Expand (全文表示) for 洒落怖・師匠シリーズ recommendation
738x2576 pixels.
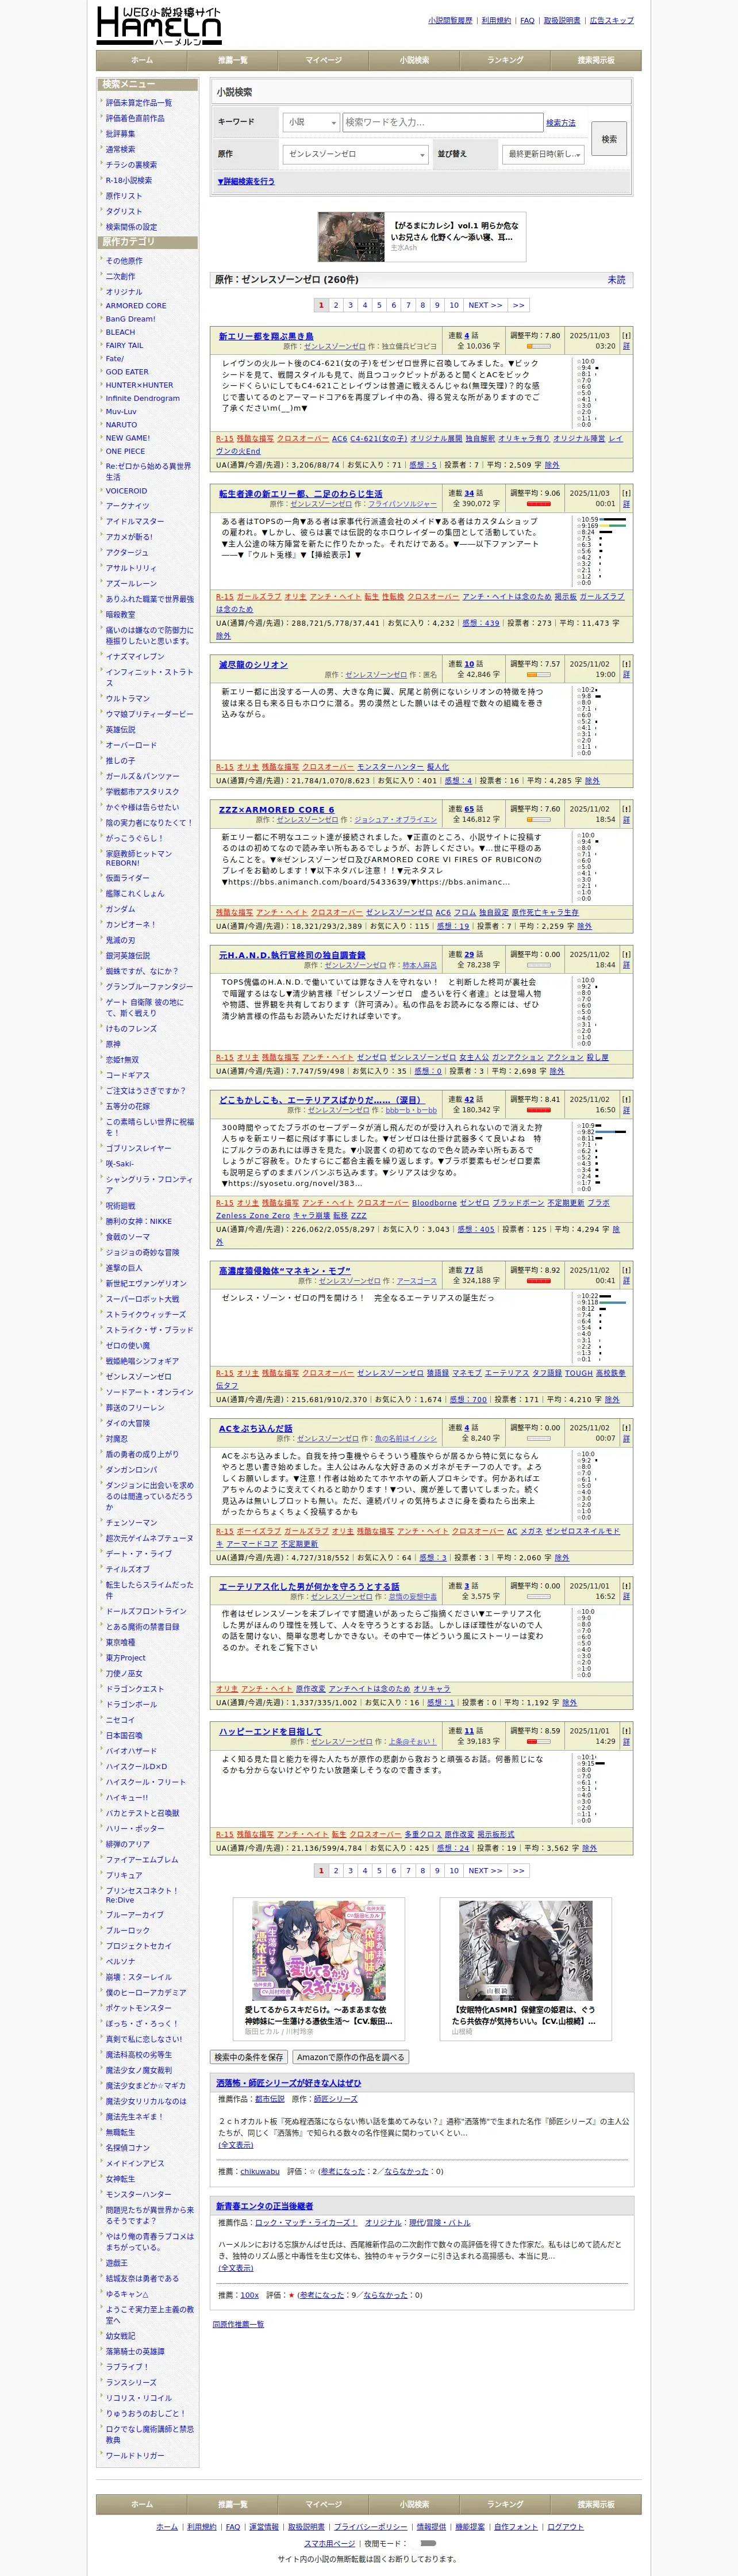[236, 2145]
